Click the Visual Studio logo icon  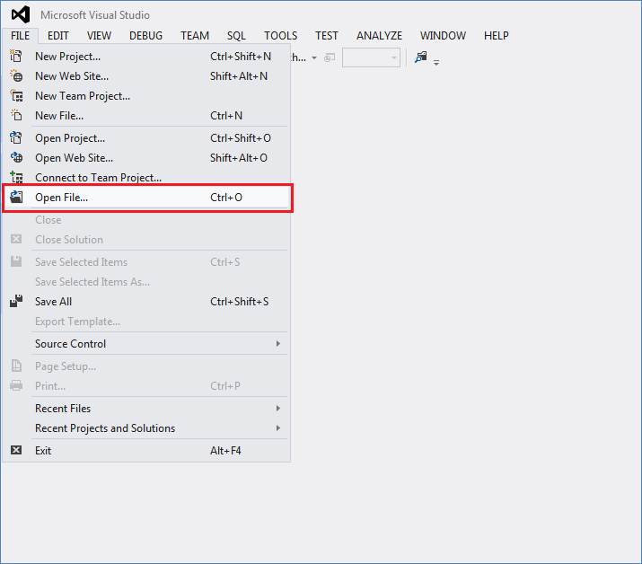(21, 14)
